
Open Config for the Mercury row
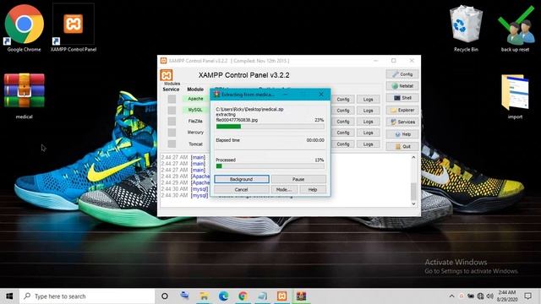(343, 133)
